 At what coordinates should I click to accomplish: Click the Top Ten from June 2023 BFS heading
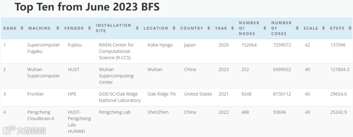pyautogui.click(x=87, y=7)
